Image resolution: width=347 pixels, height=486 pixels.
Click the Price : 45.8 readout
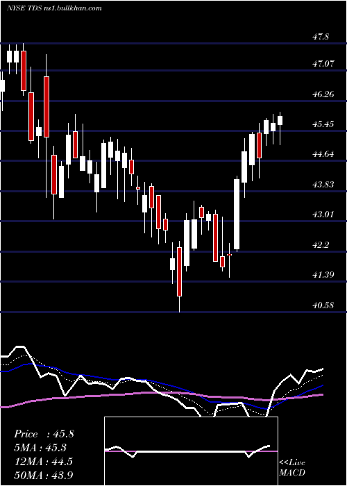pyautogui.click(x=44, y=434)
